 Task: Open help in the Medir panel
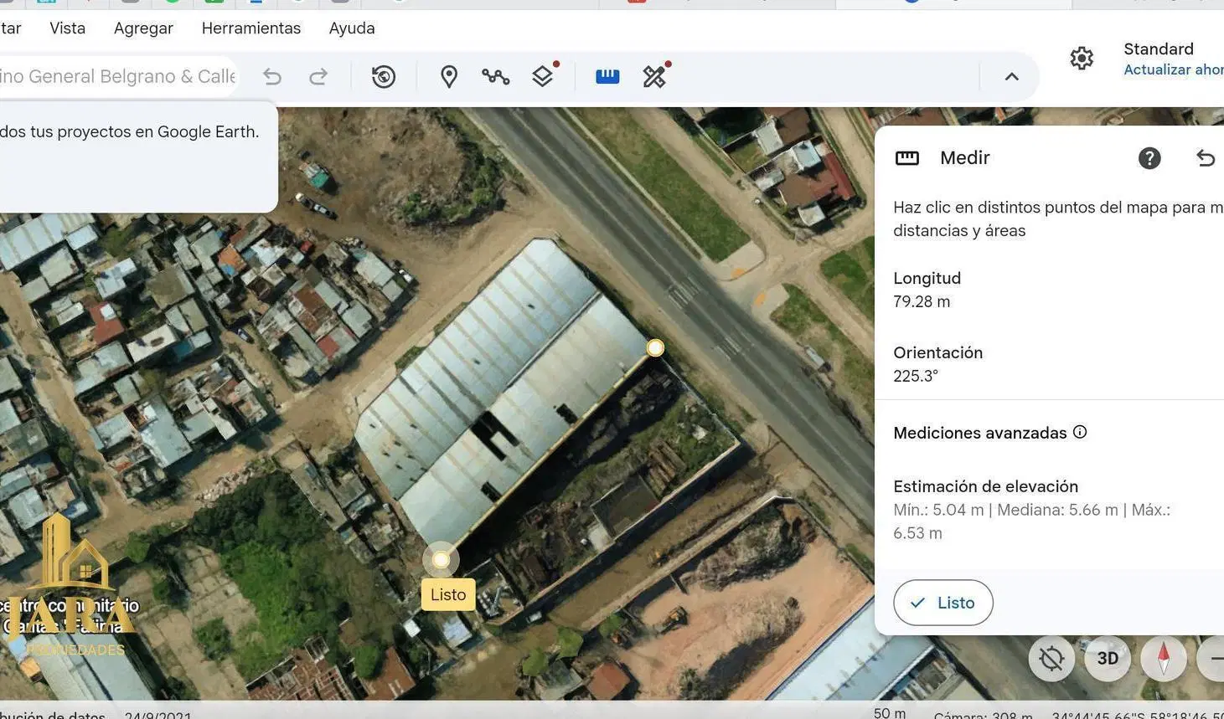1149,158
